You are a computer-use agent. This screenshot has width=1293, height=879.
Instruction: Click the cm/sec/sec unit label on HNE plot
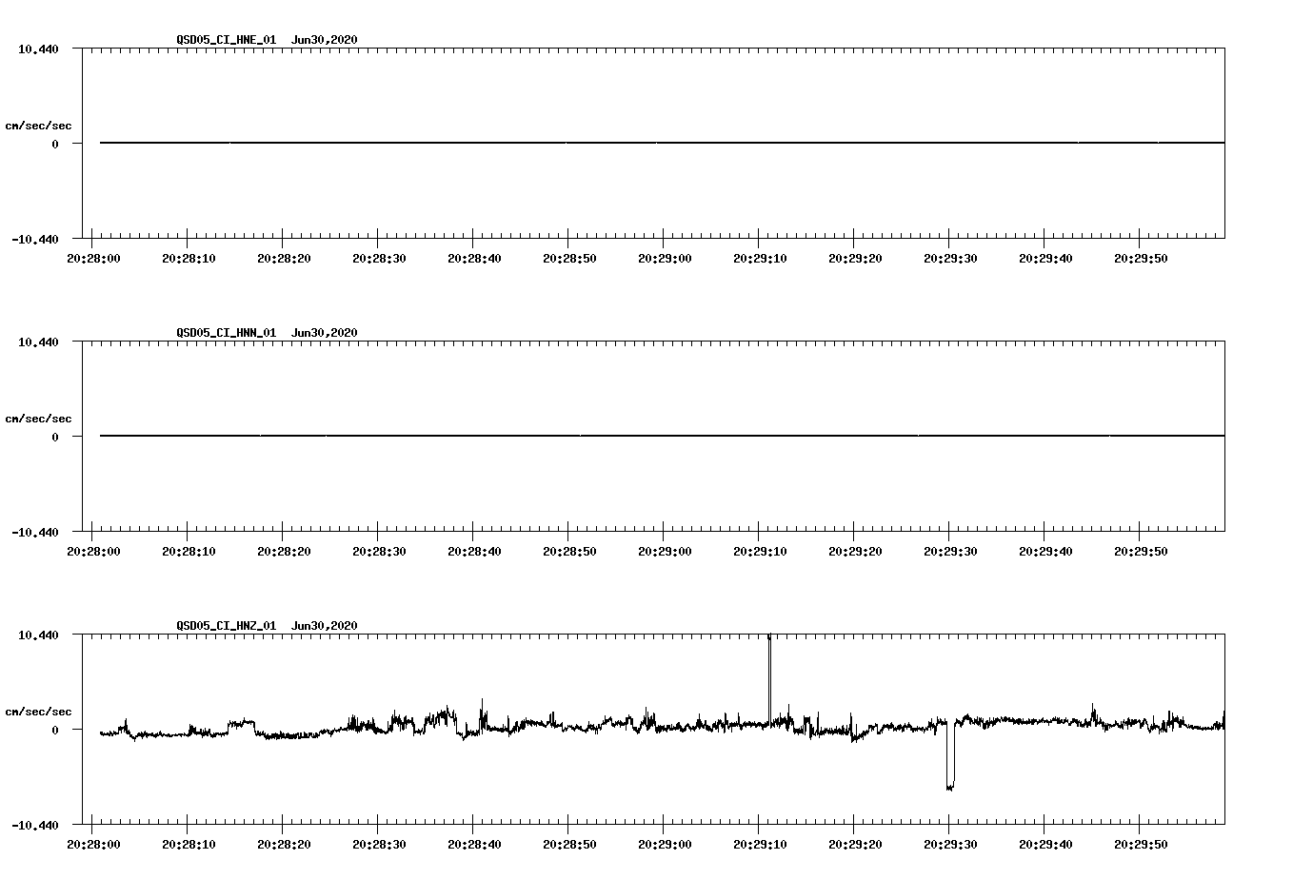(38, 126)
